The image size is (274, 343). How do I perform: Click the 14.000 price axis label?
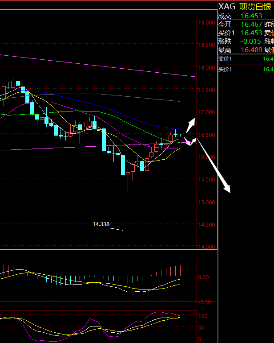[x=206, y=247]
